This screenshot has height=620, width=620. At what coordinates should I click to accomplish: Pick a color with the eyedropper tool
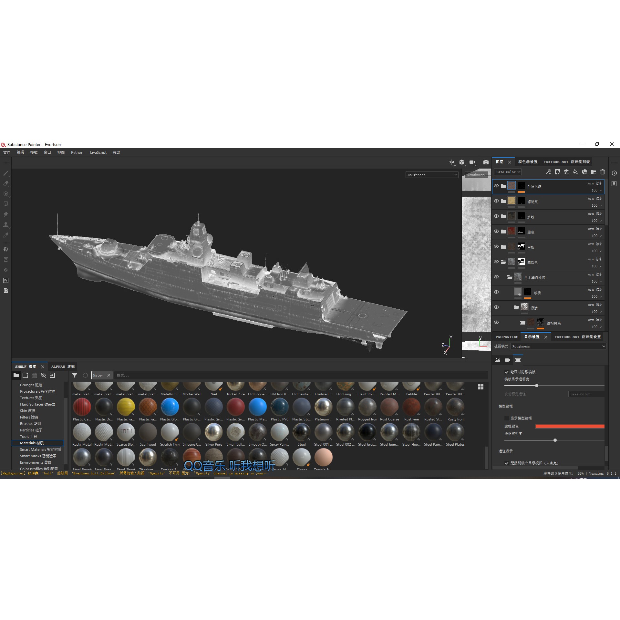coord(6,235)
